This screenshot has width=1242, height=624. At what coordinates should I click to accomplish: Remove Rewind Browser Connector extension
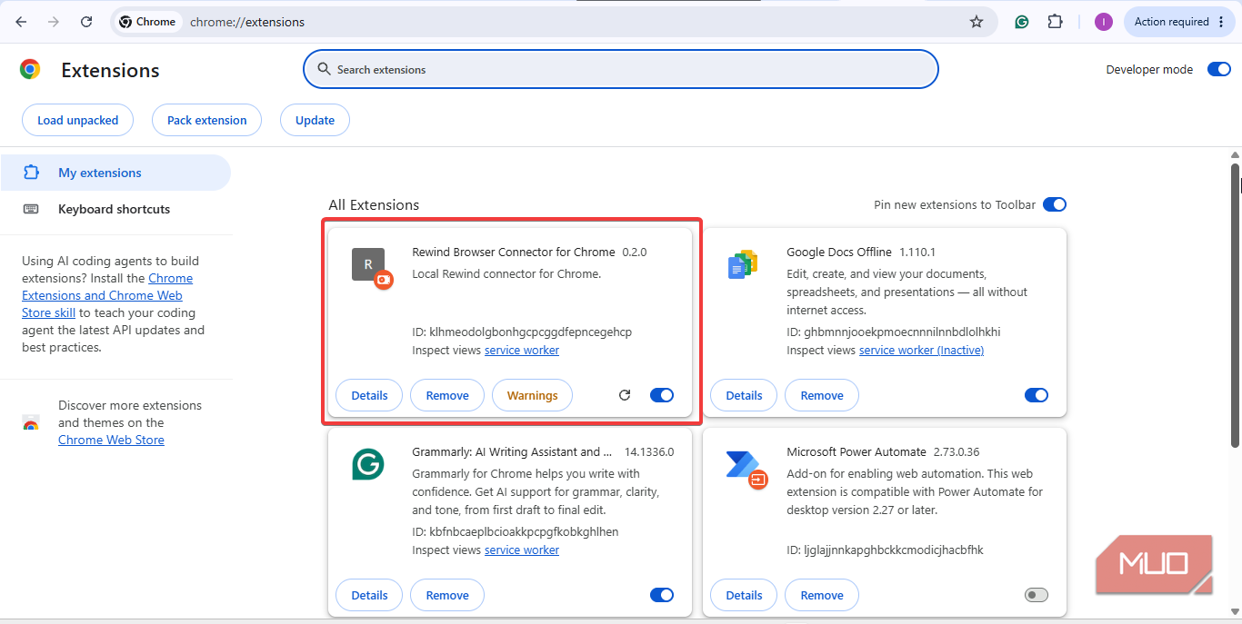447,395
